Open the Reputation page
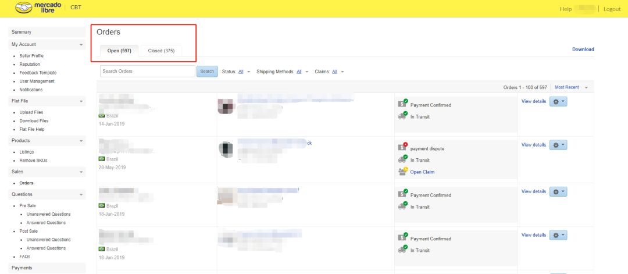 click(x=30, y=64)
